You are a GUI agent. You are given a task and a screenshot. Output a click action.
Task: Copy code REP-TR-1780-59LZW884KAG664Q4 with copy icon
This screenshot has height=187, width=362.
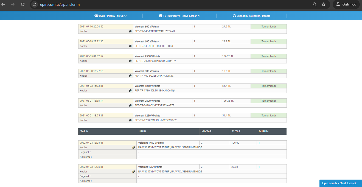pos(130,91)
